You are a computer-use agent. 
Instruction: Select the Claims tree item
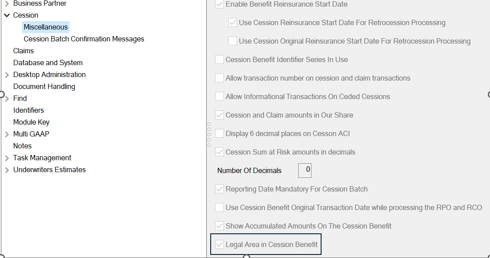coord(23,51)
